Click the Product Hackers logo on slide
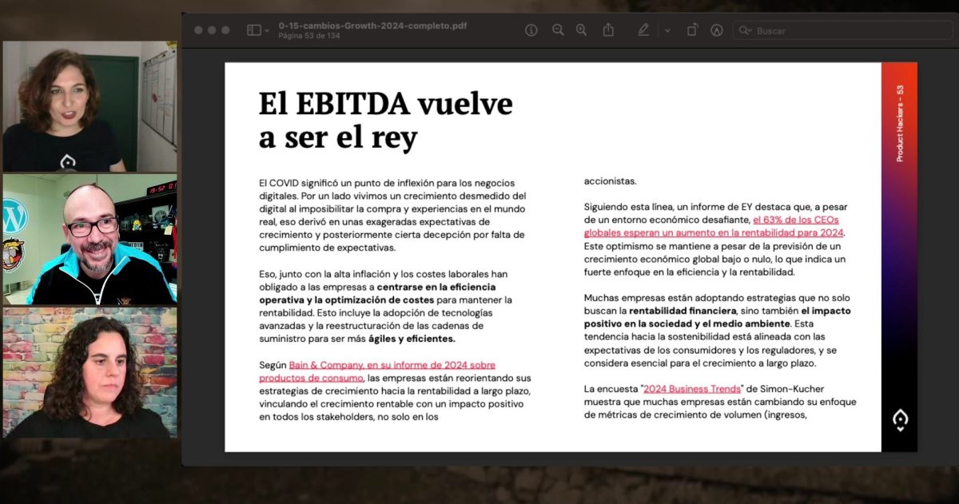This screenshot has height=504, width=959. pyautogui.click(x=900, y=420)
